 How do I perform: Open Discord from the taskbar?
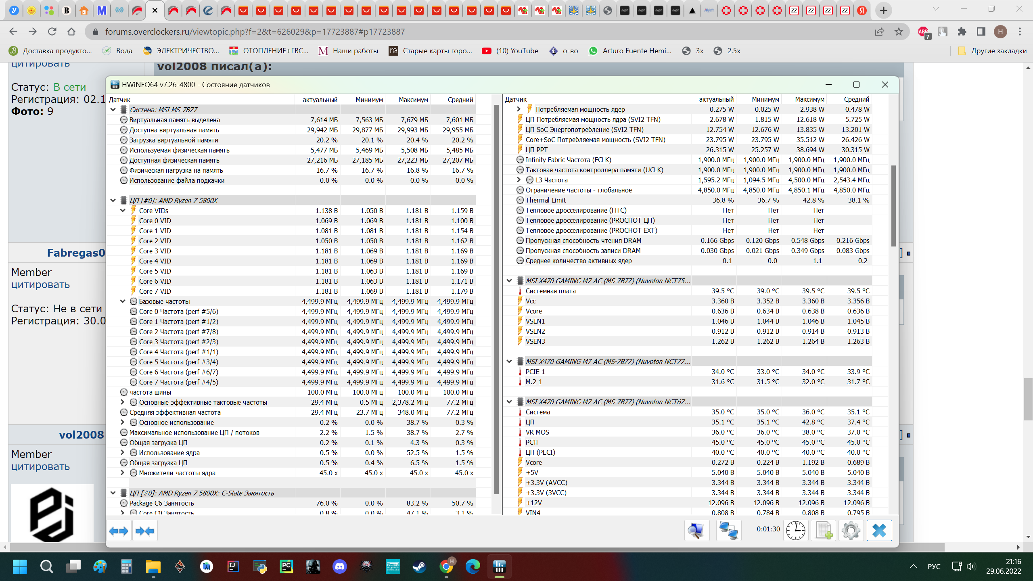(340, 567)
